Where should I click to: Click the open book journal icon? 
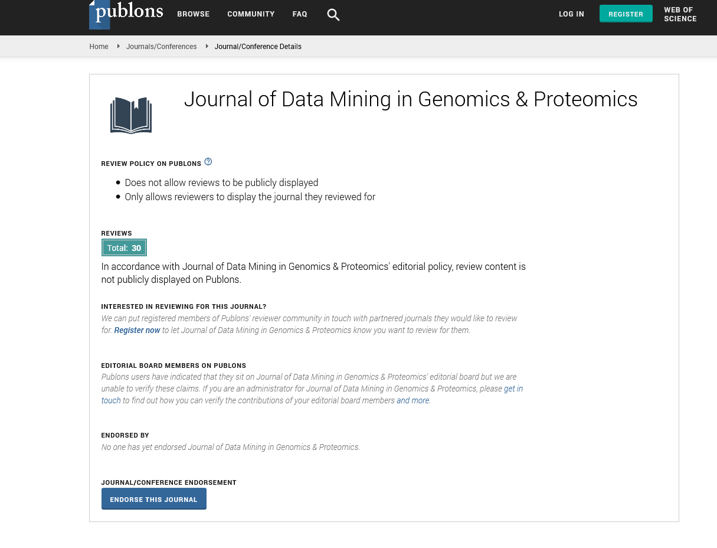click(131, 115)
